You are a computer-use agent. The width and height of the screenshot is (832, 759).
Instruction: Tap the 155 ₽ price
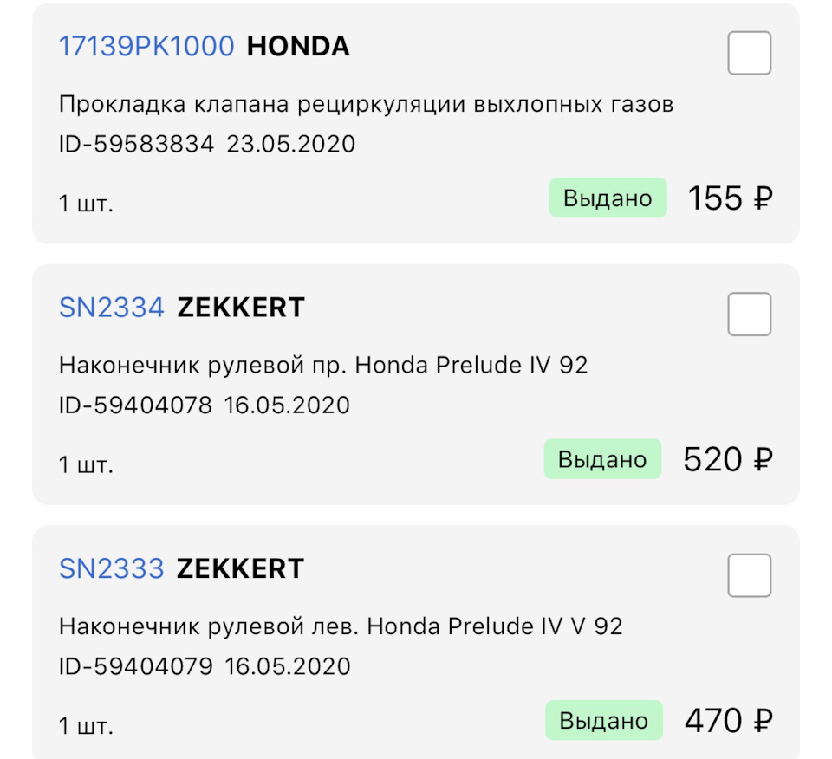(x=730, y=198)
